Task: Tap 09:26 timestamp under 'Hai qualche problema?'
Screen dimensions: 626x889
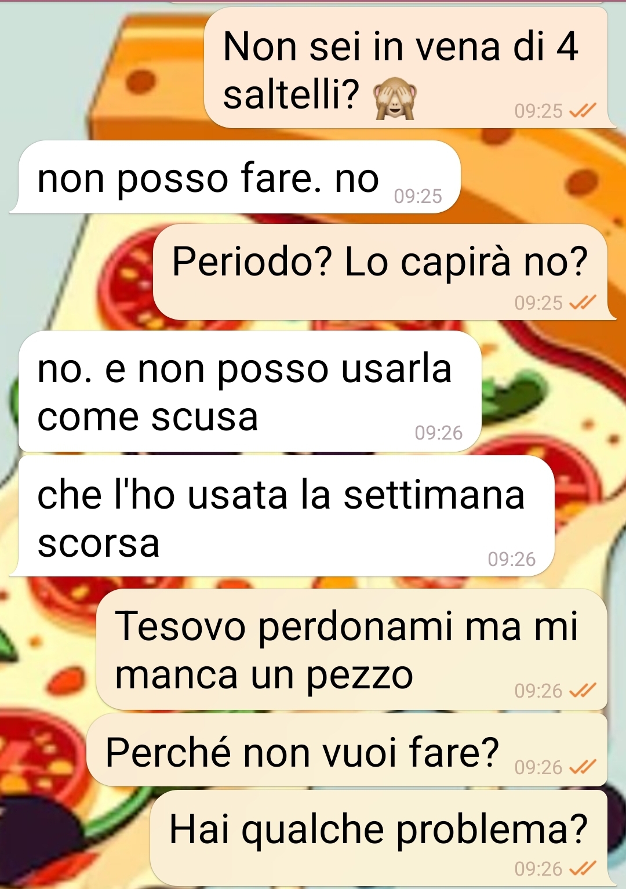Action: 538,868
